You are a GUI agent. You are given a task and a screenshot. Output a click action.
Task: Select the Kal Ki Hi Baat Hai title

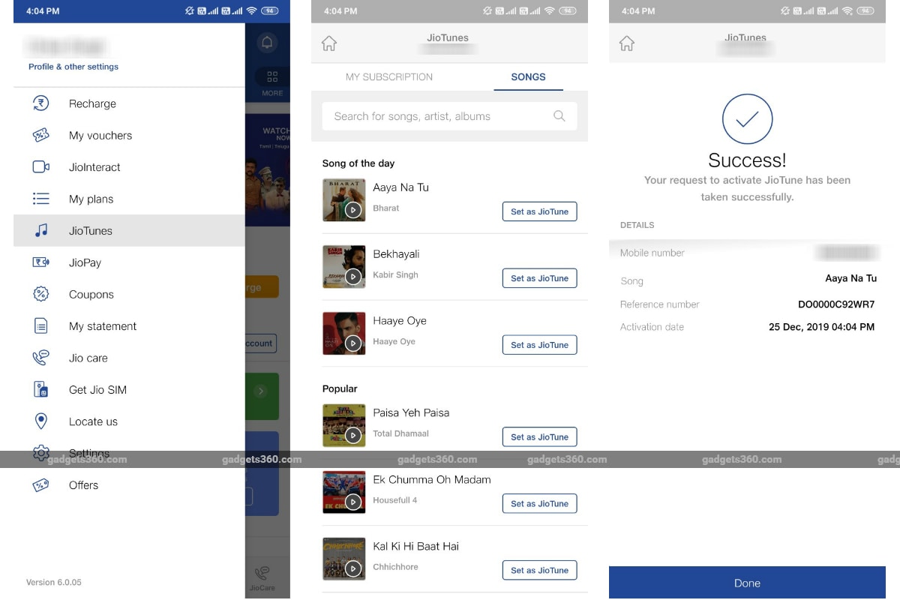416,546
